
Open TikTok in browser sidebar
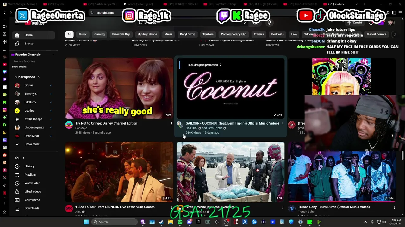(4, 185)
